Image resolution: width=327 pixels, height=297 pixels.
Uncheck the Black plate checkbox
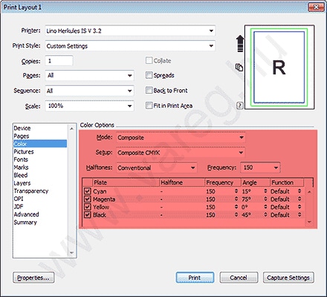pyautogui.click(x=88, y=214)
